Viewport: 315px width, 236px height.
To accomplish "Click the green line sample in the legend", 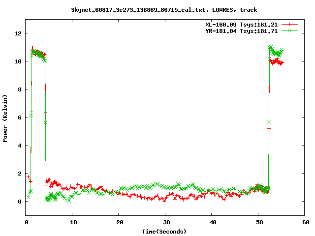I will coord(289,30).
